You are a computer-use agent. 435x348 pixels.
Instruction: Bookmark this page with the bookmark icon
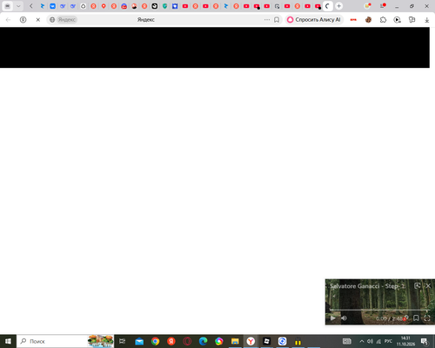[277, 20]
